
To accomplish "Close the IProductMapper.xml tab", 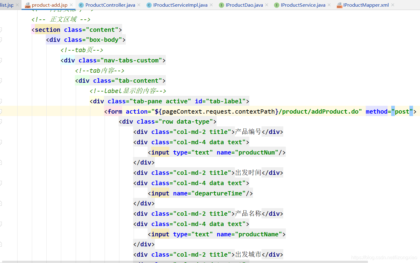I will point(393,5).
